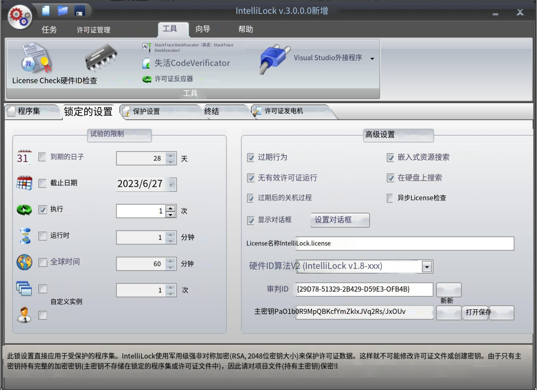Save the project with the floppy disk icon
Viewport: 537px width, 390px height.
(79, 11)
